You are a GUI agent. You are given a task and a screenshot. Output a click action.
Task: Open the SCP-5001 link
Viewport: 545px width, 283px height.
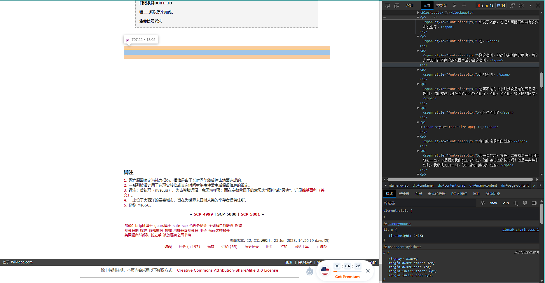tap(250, 214)
